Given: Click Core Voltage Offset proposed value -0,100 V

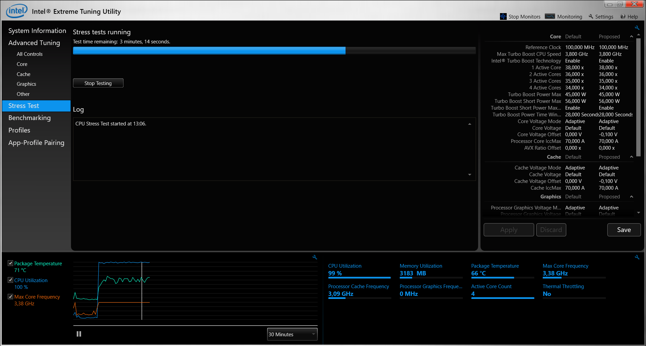Looking at the screenshot, I should click(x=608, y=134).
